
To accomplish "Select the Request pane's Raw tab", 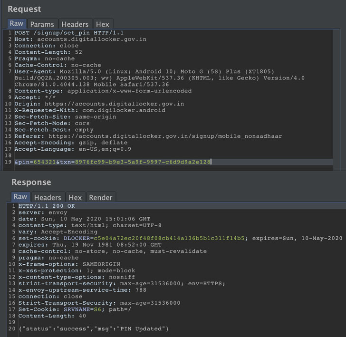I will [x=17, y=24].
